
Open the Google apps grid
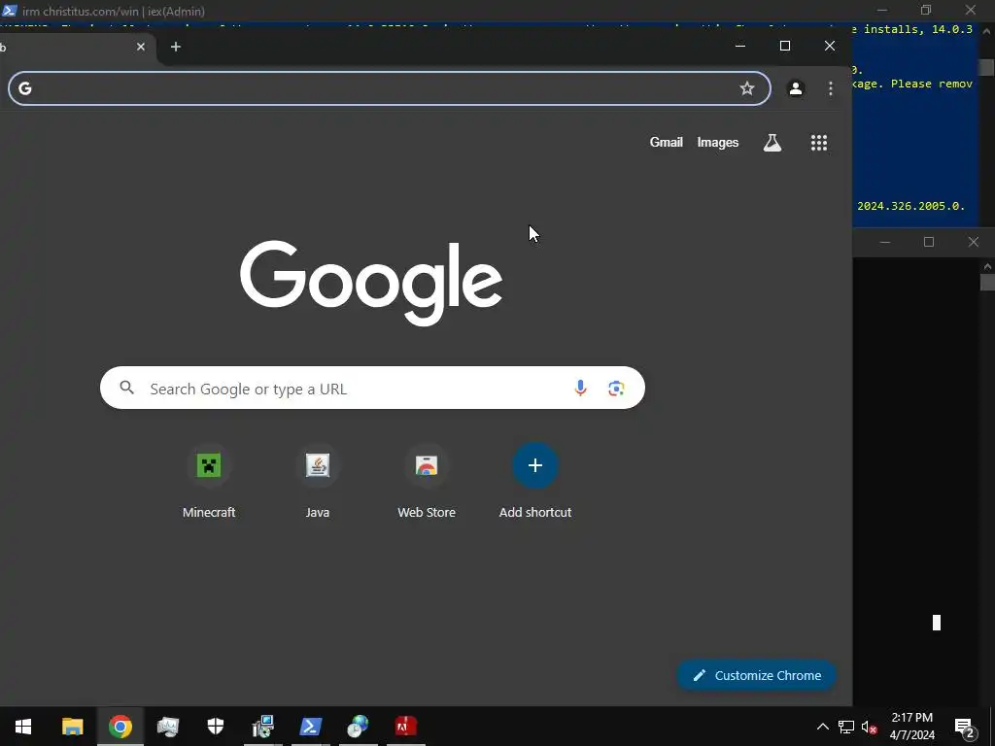tap(818, 143)
